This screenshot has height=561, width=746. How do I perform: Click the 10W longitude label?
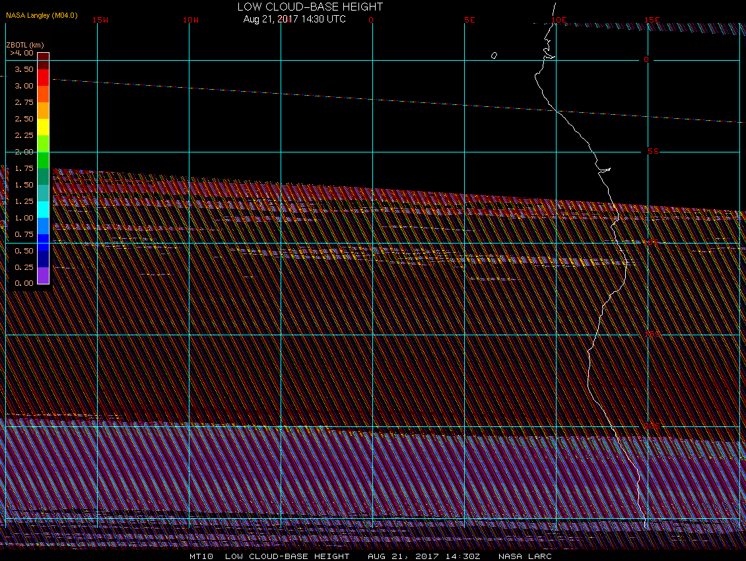[x=190, y=20]
